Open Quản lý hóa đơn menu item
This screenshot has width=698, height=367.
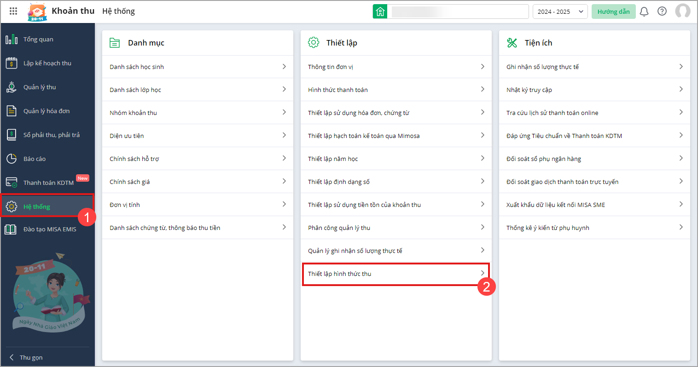click(48, 111)
